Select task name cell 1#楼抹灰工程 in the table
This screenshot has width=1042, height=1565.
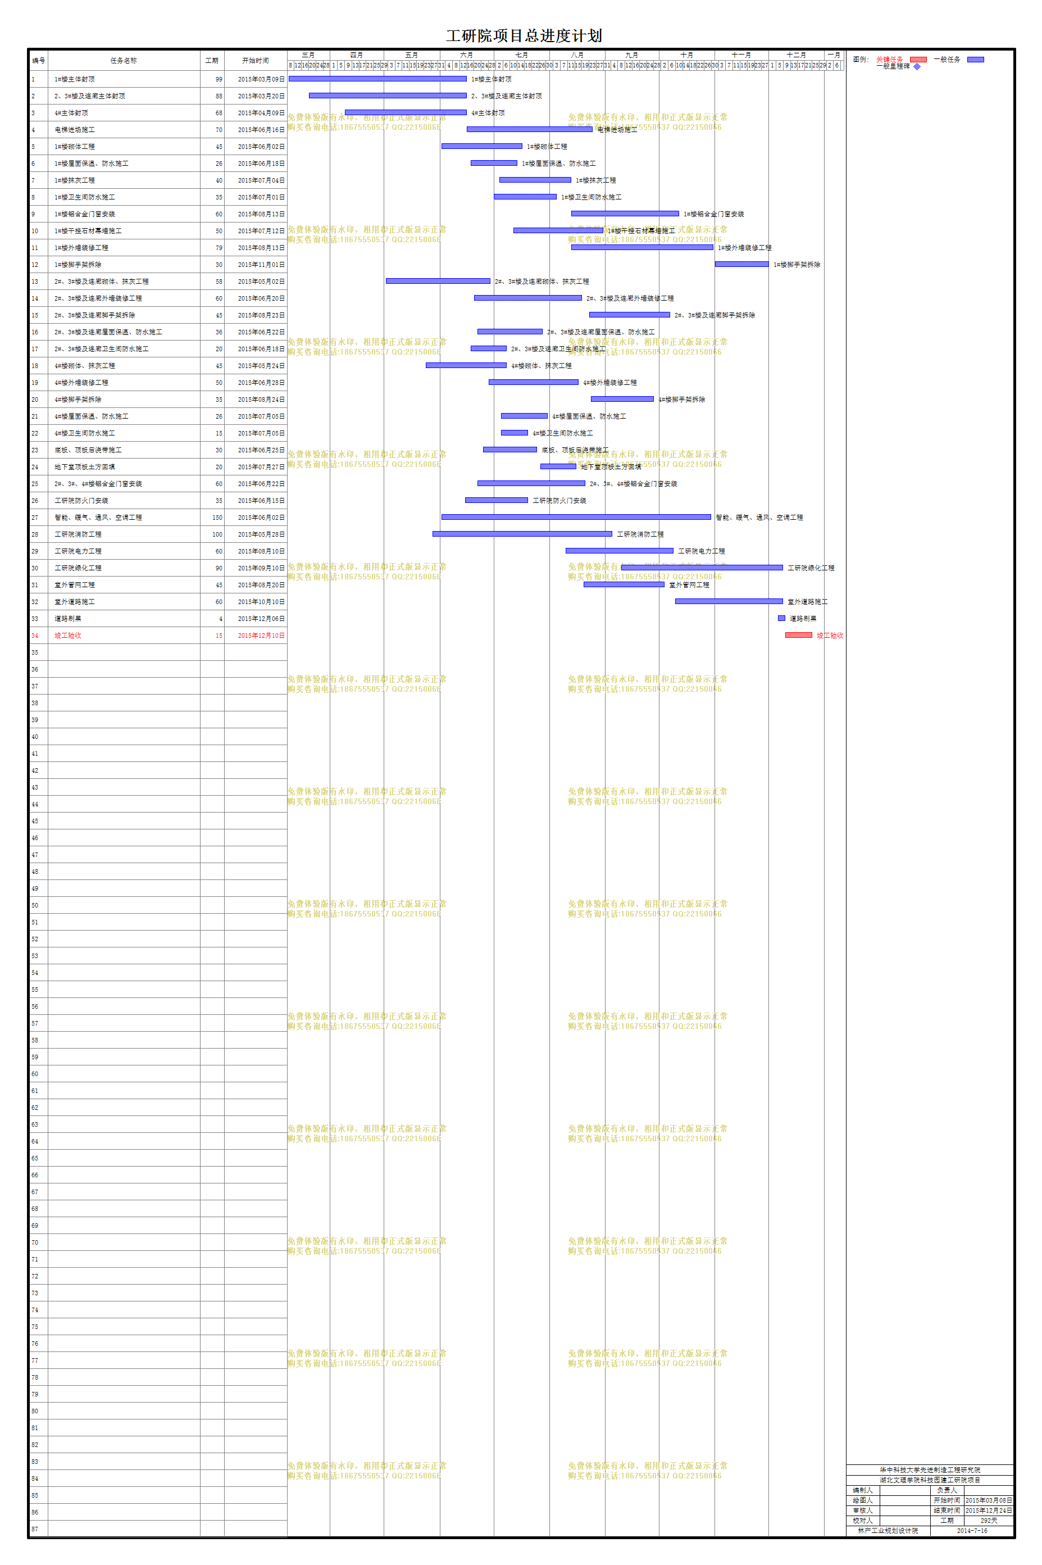tap(124, 180)
